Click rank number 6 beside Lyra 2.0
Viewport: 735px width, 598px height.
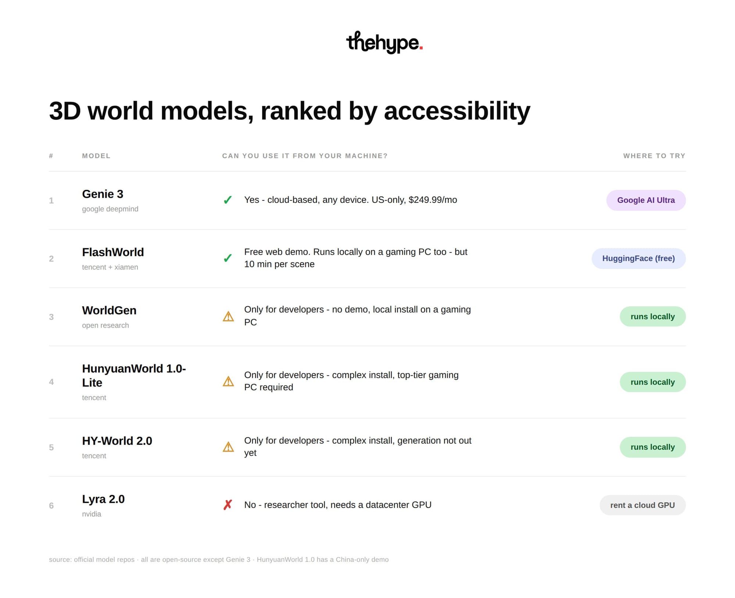tap(51, 506)
